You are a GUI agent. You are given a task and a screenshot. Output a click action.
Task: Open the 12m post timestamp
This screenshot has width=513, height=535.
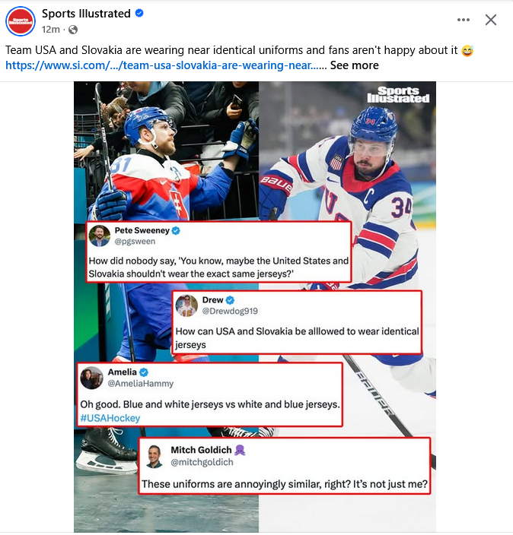point(50,30)
